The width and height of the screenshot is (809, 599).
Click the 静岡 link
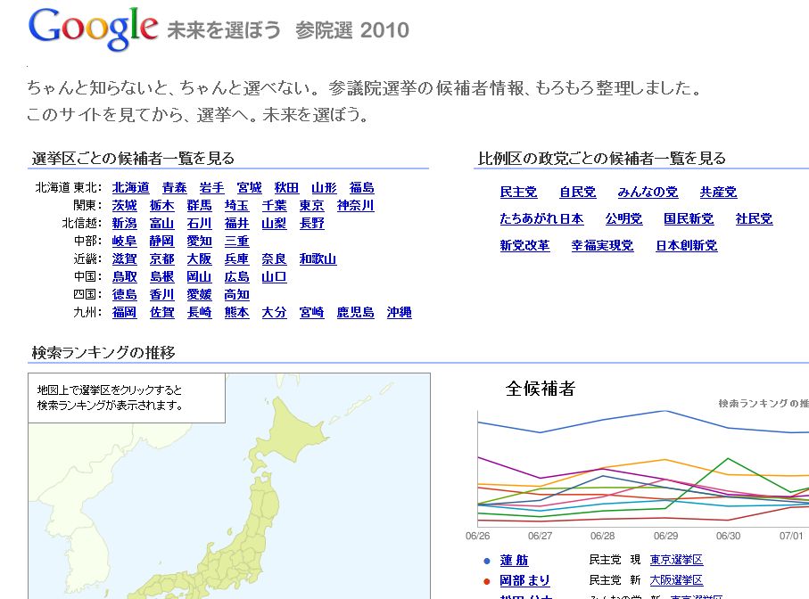coord(162,242)
